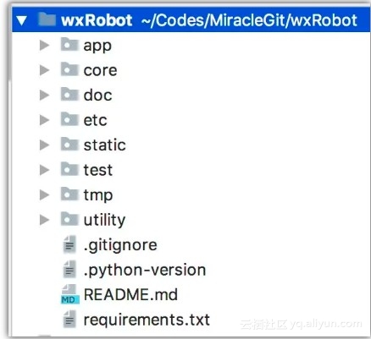Click the app folder icon

tap(69, 44)
